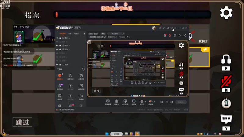Add a new scene with the plus button
244x137 pixels.
pyautogui.click(x=84, y=33)
